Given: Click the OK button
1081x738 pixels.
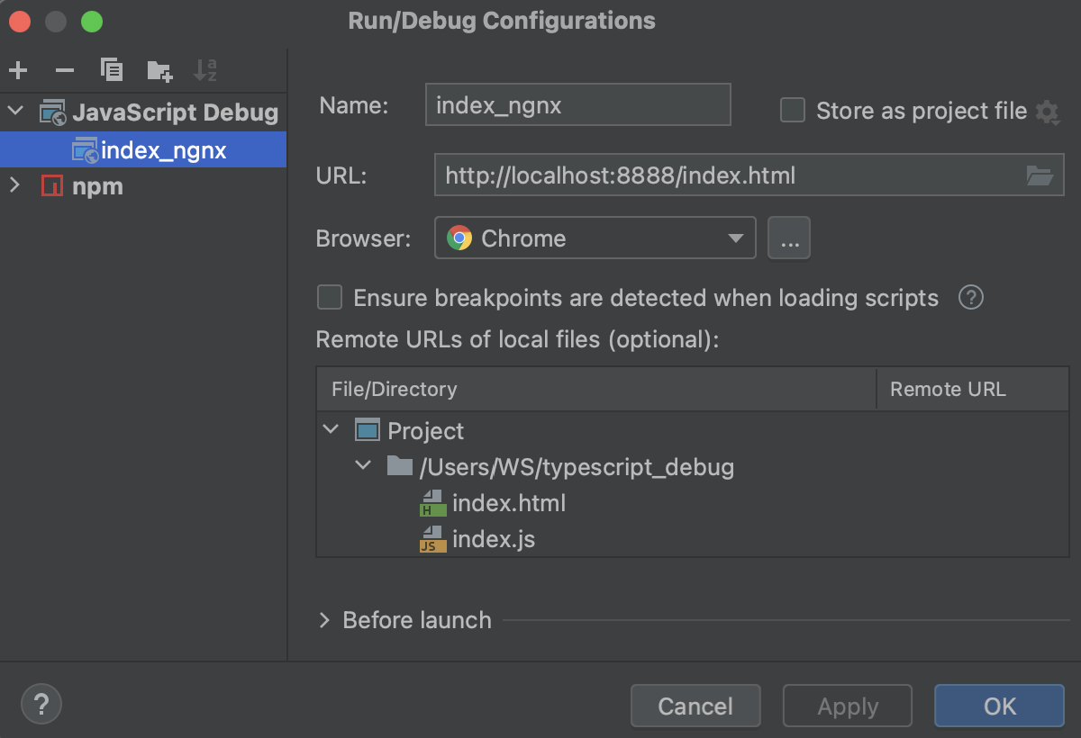Looking at the screenshot, I should click(999, 706).
